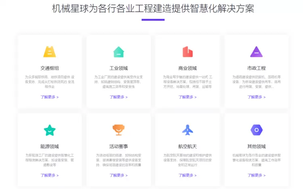This screenshot has width=303, height=189.
Task: Open 了解更多 link under 交通枢纽
Action: [50, 97]
